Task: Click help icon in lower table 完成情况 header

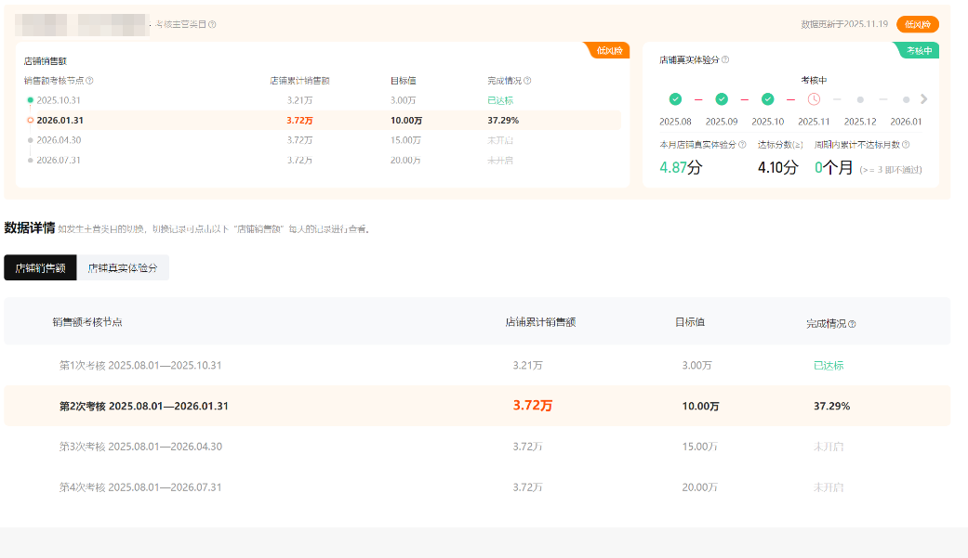Action: coord(852,324)
